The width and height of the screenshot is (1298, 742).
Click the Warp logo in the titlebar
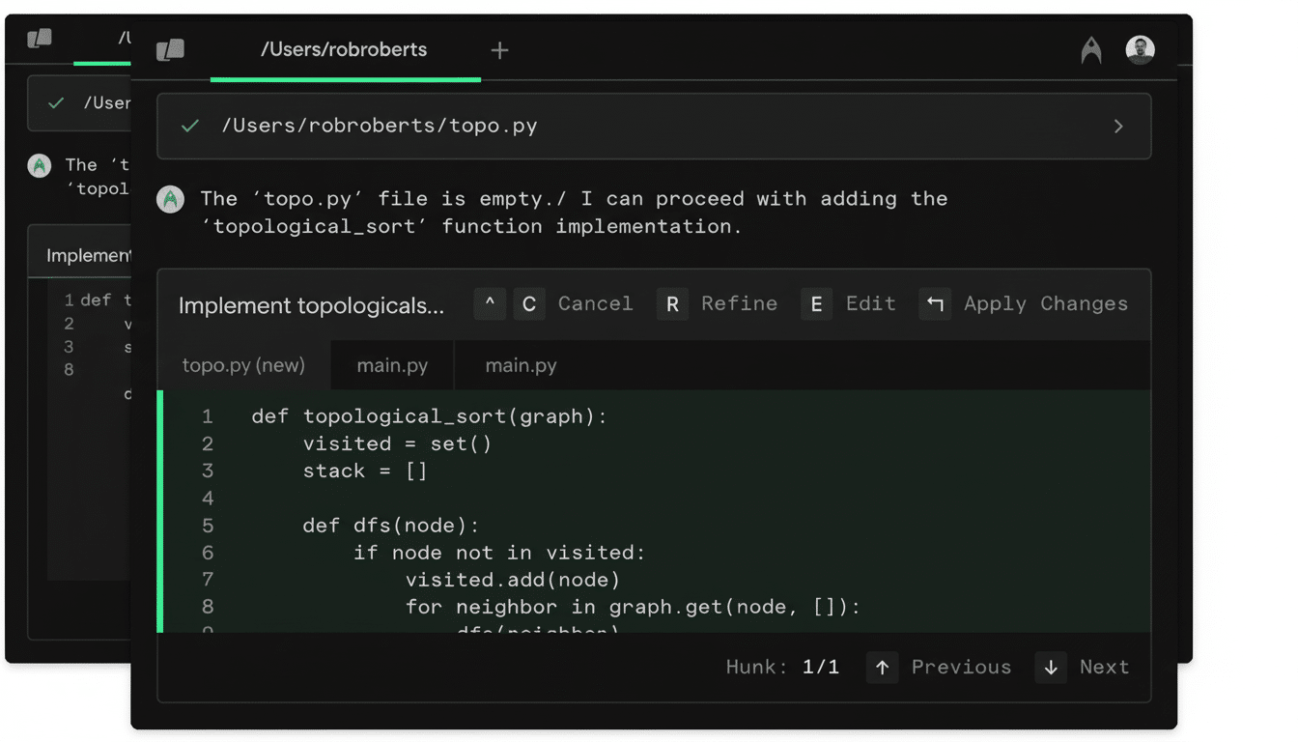coord(171,49)
